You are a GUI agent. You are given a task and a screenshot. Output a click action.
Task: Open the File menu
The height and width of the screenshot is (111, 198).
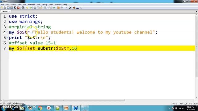tap(2, 5)
